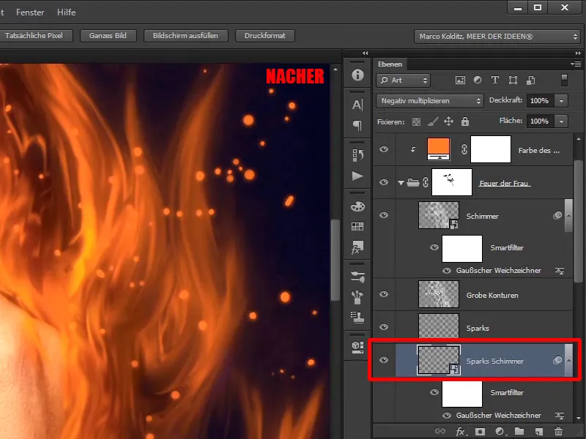Viewport: 586px width, 439px height.
Task: Filter layers by pixel layers icon
Action: (460, 80)
